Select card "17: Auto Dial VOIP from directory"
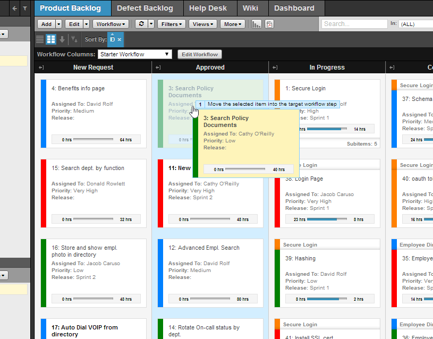Image resolution: width=433 pixels, height=339 pixels. [94, 329]
